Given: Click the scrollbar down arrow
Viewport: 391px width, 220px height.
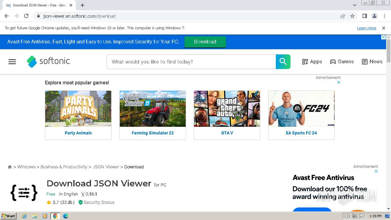Looking at the screenshot, I should point(389,209).
